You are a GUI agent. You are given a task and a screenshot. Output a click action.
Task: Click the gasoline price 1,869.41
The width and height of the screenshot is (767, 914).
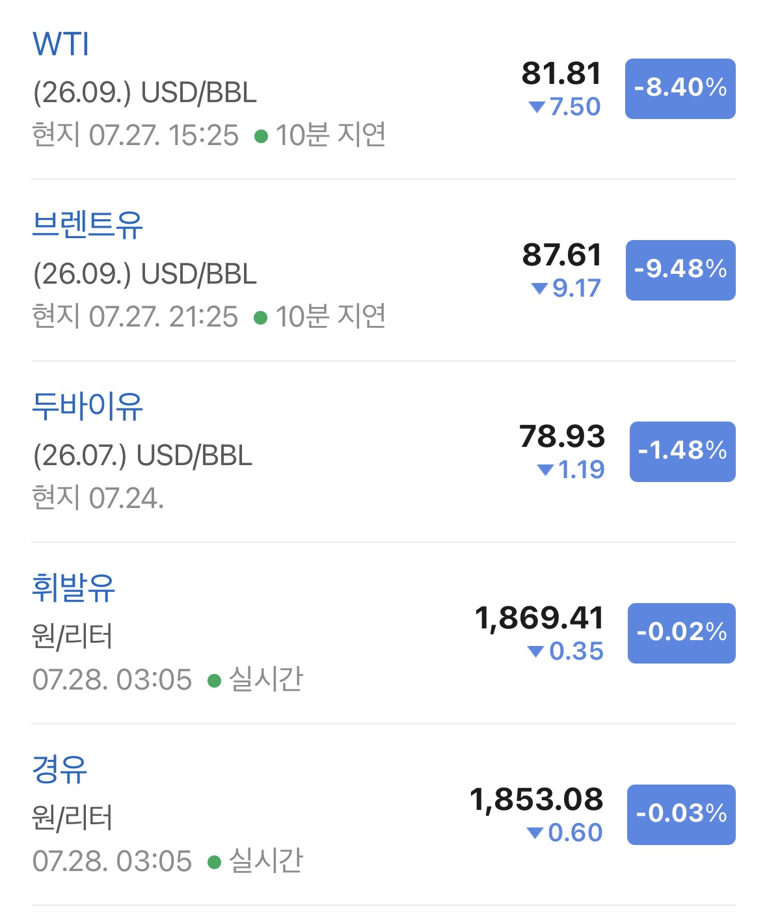(539, 618)
